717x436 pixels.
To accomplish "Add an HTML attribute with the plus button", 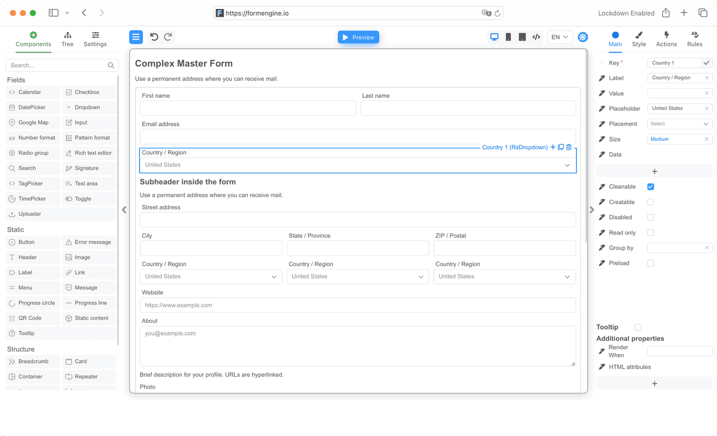I will pyautogui.click(x=654, y=384).
